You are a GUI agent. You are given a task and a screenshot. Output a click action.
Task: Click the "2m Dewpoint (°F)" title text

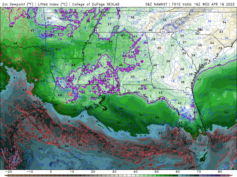pyautogui.click(x=18, y=4)
